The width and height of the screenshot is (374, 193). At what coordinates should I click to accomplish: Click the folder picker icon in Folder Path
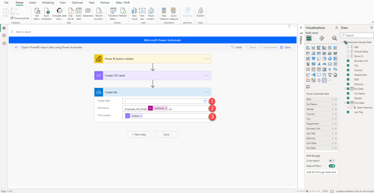205,101
